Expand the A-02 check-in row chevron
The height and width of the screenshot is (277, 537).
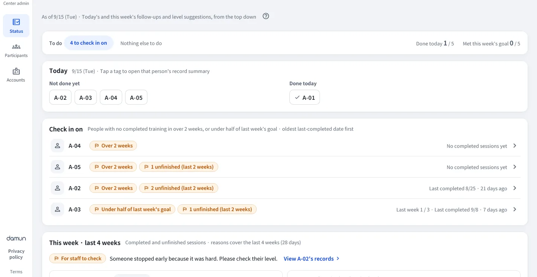click(x=515, y=188)
